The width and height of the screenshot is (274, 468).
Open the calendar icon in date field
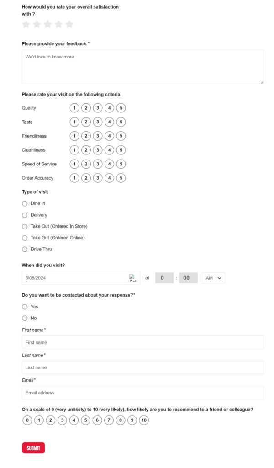133,277
